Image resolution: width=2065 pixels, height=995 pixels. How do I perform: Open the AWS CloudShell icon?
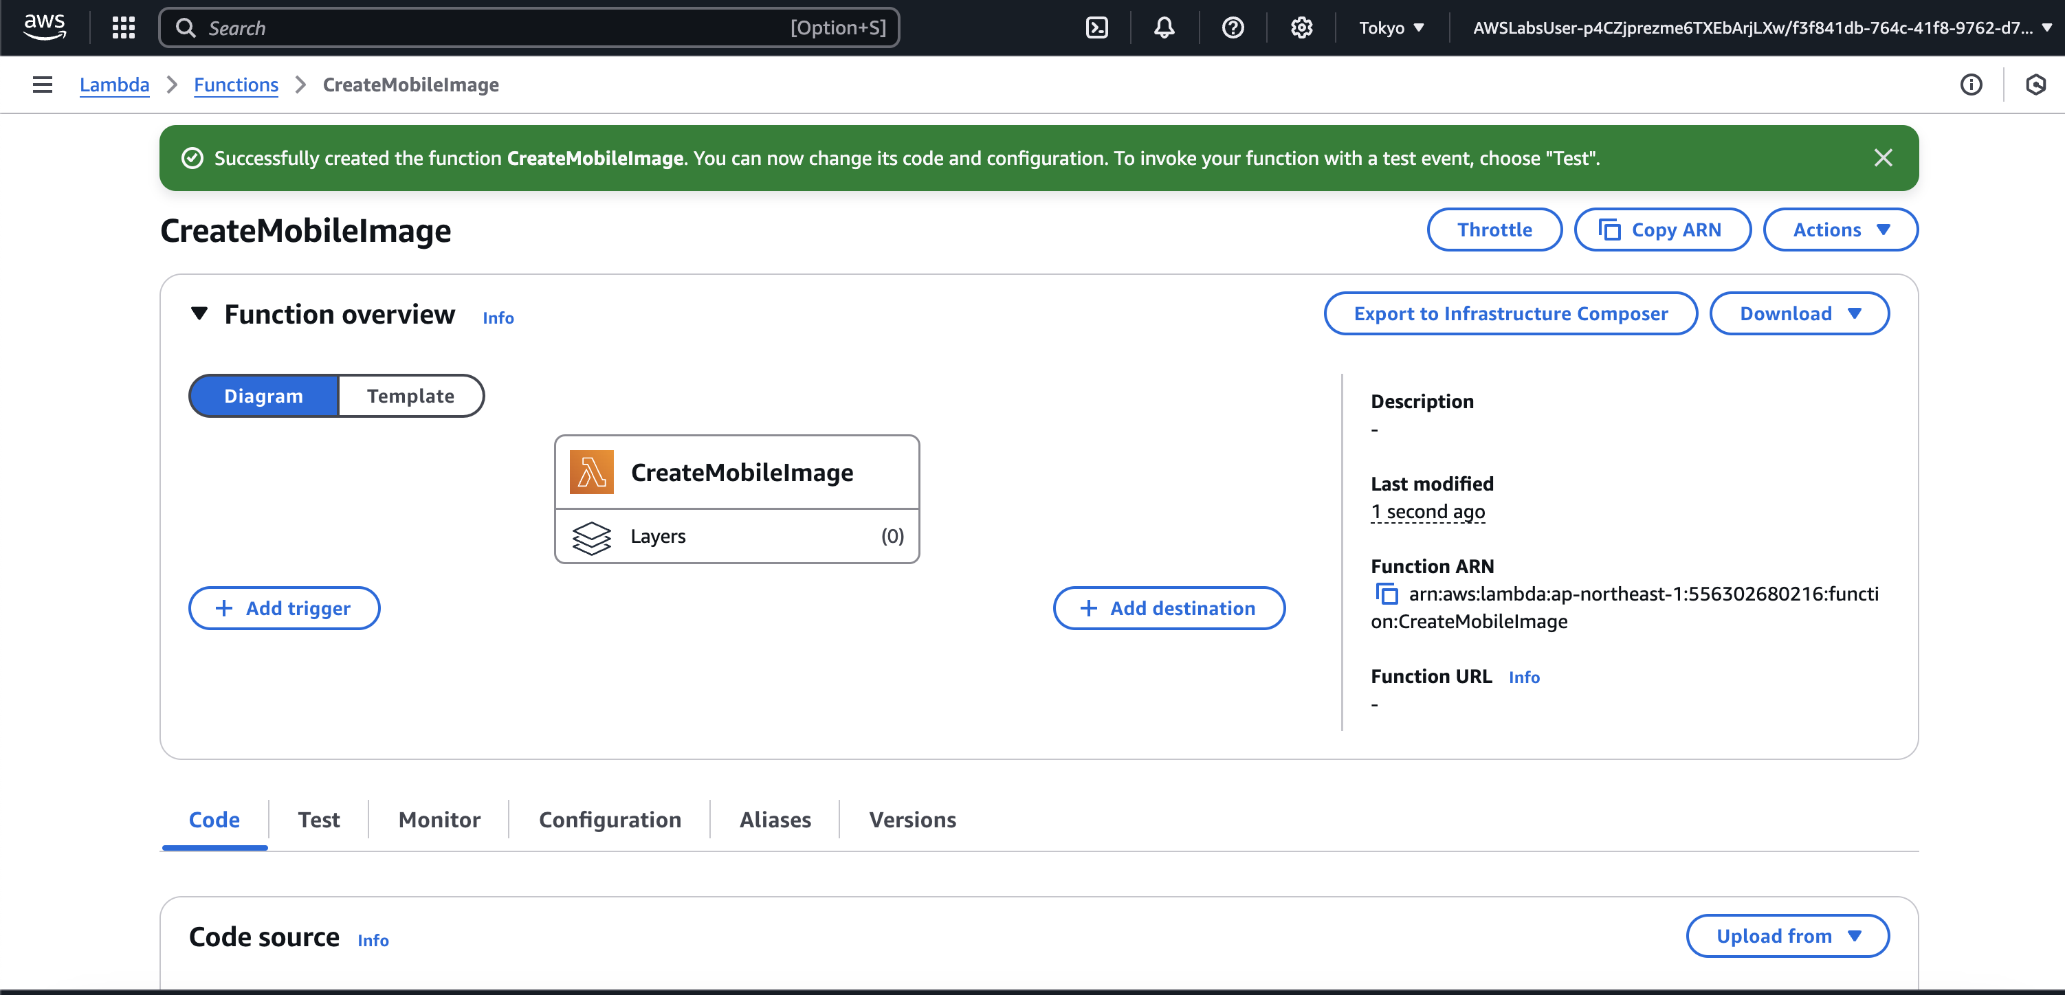point(1096,28)
